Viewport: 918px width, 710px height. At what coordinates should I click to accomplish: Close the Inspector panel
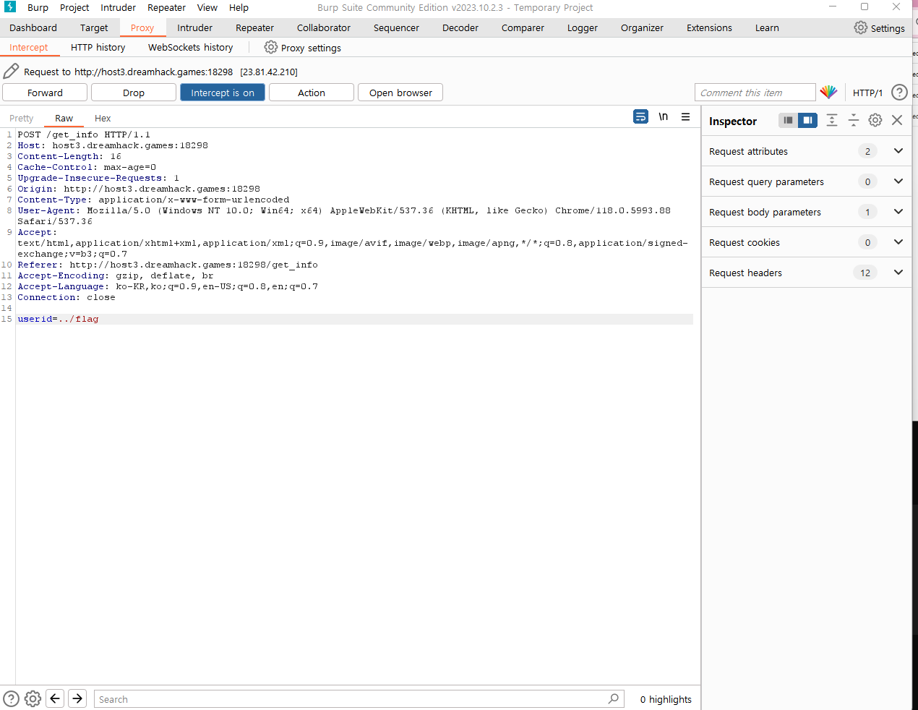(897, 120)
